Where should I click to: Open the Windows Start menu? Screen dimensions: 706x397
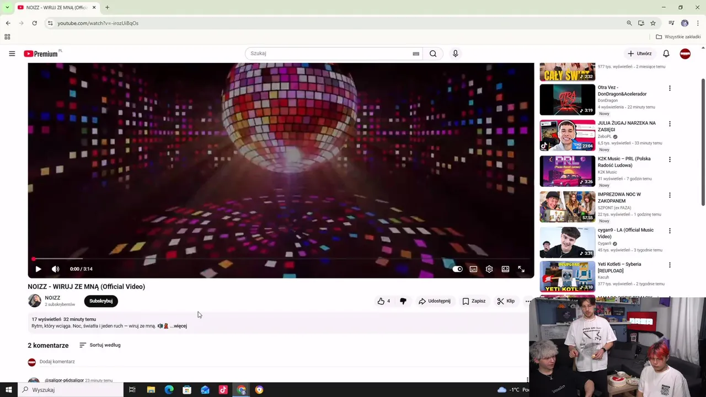[8, 390]
